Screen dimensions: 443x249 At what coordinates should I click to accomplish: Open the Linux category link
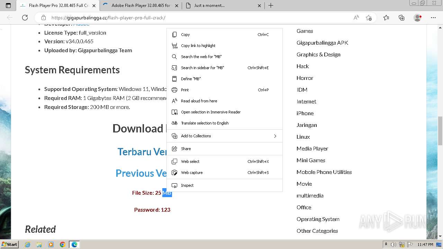pos(303,137)
